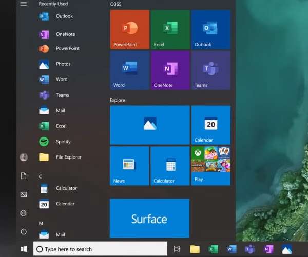Image resolution: width=308 pixels, height=257 pixels.
Task: Open the Teams tile in the O365 group
Action: pyautogui.click(x=210, y=70)
